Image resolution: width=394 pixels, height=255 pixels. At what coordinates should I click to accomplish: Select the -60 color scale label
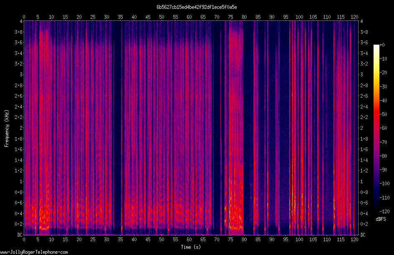384,128
